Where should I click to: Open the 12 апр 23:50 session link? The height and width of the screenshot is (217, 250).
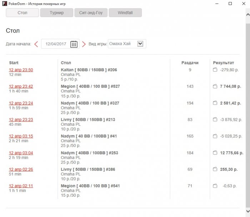tap(21, 70)
